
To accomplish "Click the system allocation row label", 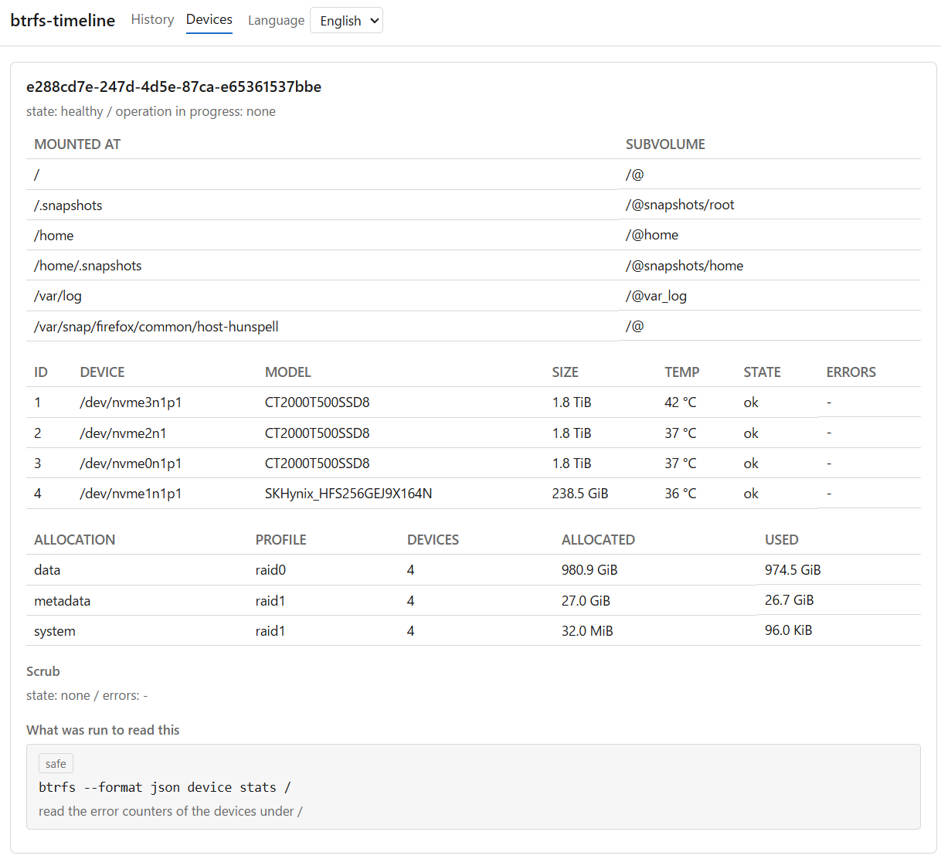I will (55, 631).
